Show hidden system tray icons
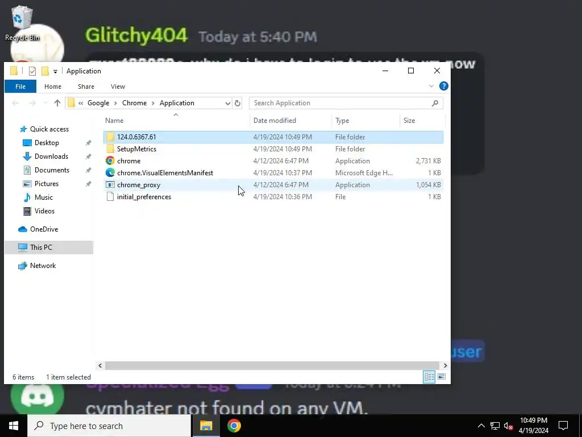 [481, 426]
